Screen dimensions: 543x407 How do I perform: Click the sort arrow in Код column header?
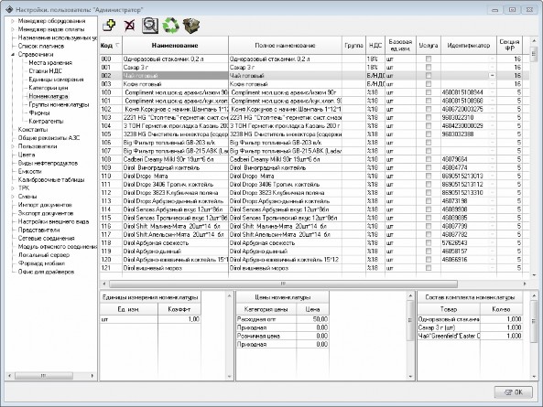click(117, 45)
